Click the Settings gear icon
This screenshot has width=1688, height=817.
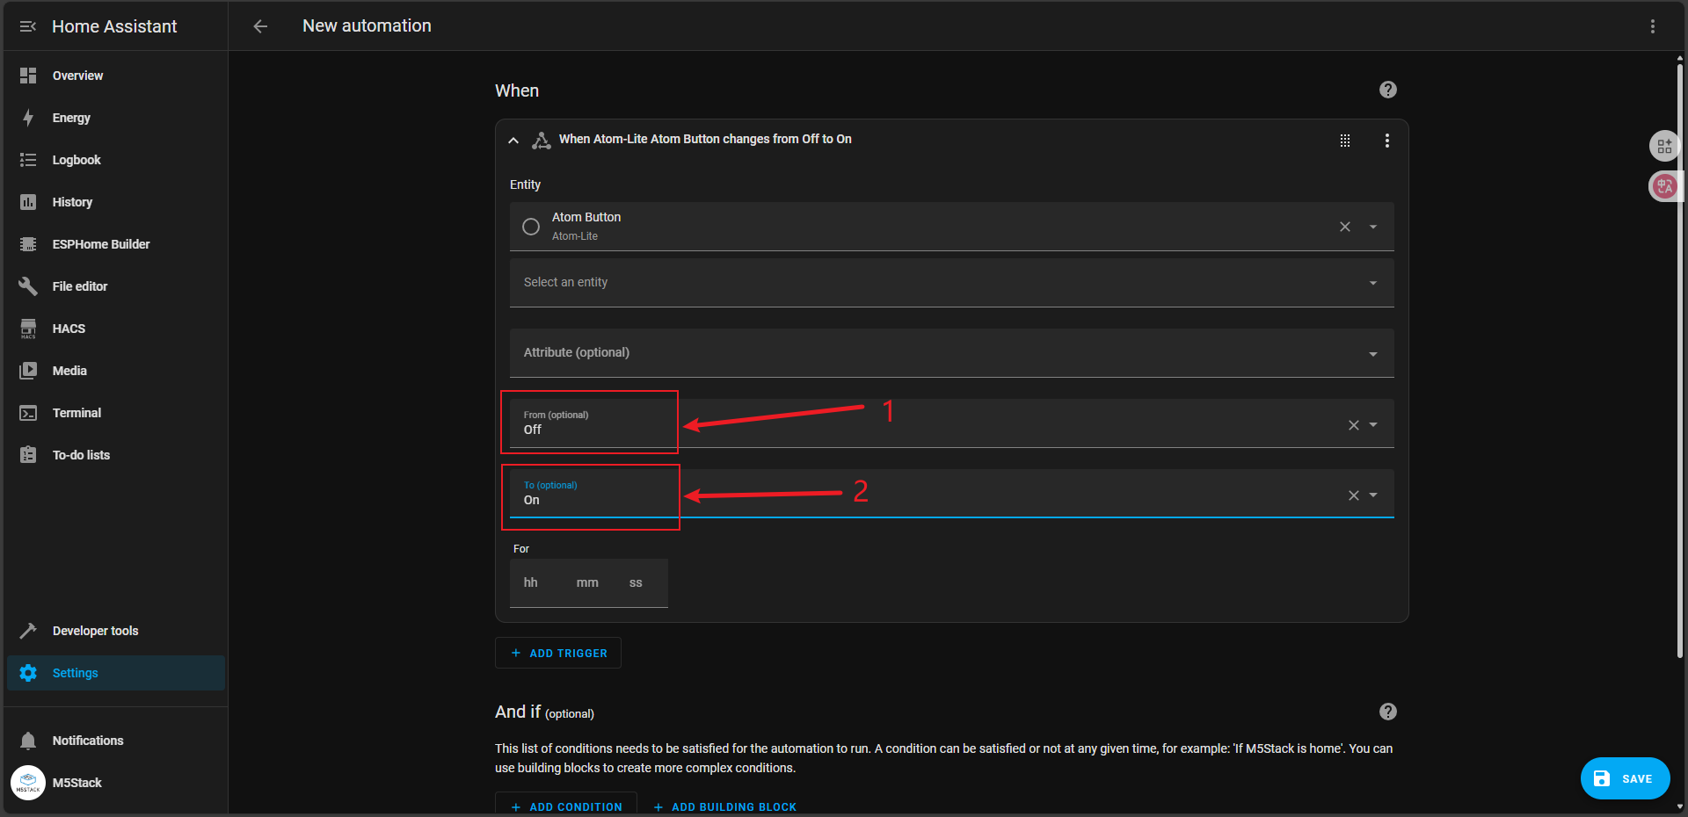28,673
